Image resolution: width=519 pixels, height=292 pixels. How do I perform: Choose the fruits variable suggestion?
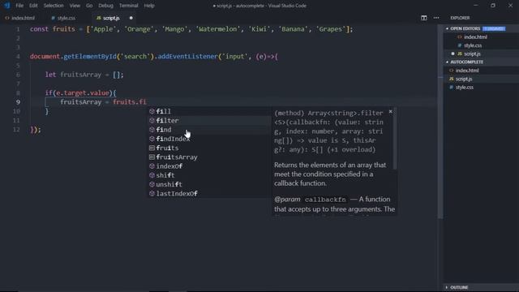209,148
